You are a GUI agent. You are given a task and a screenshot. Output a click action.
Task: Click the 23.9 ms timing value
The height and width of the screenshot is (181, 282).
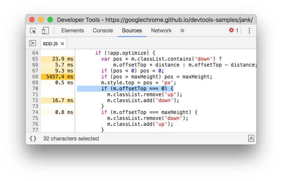[63, 59]
